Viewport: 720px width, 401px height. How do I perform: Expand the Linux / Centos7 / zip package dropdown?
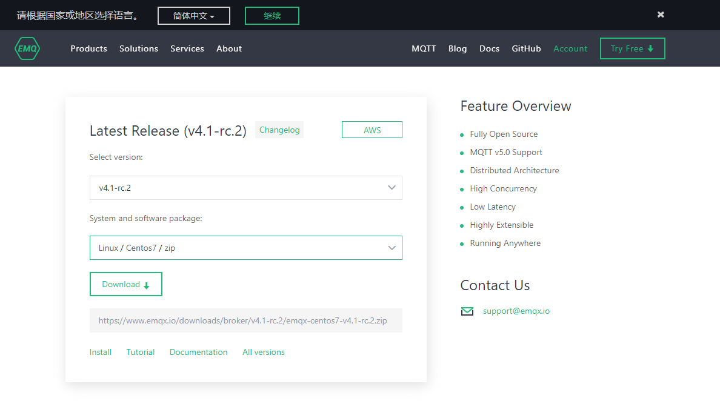tap(245, 248)
